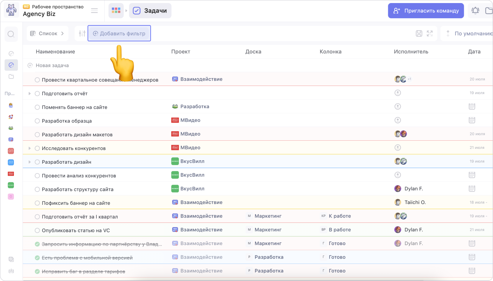Click Добавить фильтр button
Image resolution: width=493 pixels, height=281 pixels.
[x=119, y=34]
